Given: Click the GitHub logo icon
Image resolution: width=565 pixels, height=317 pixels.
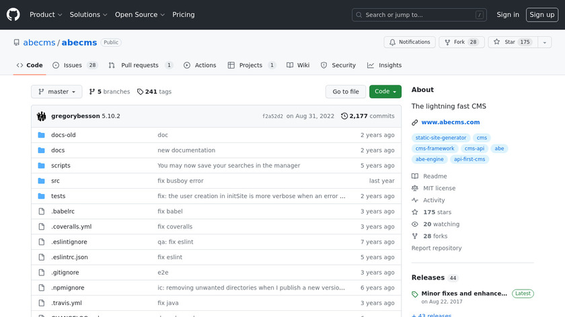Looking at the screenshot, I should [13, 15].
